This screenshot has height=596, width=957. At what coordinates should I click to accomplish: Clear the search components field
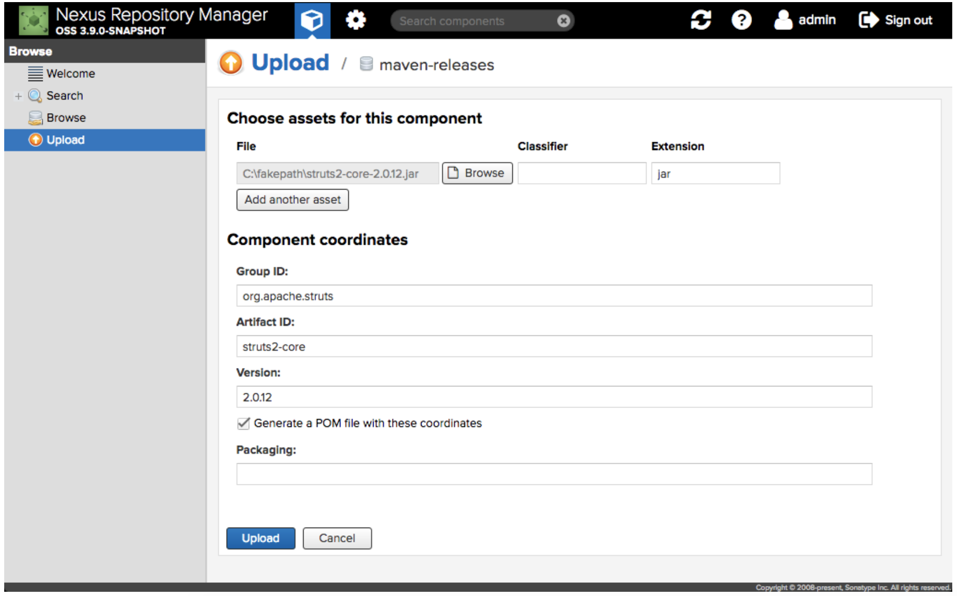[563, 21]
